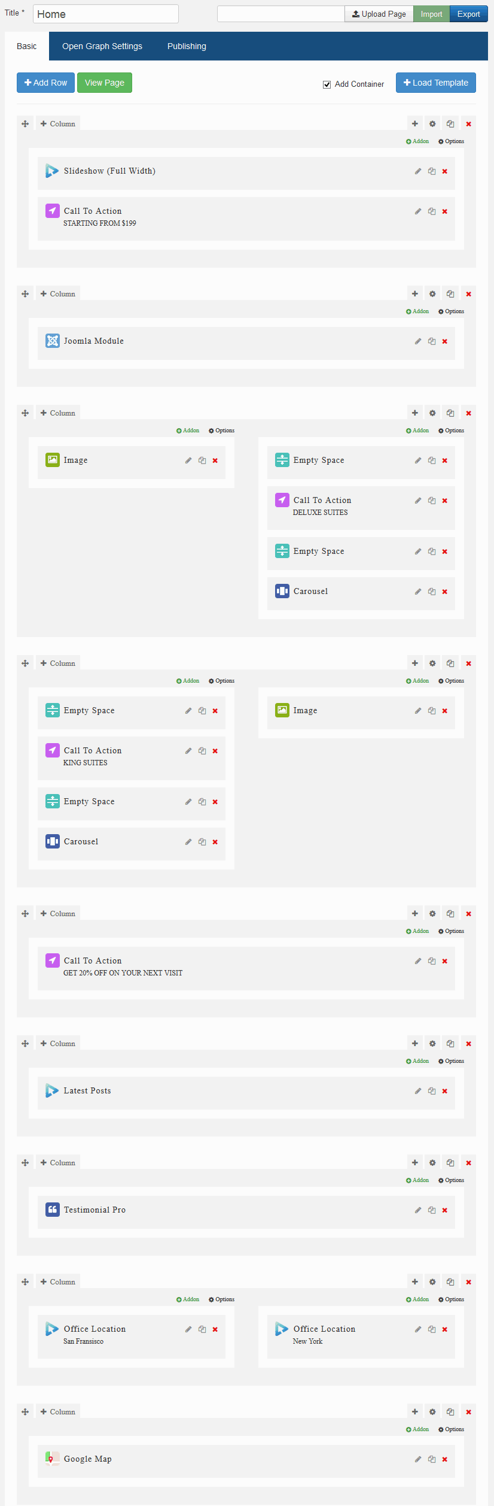Open the Publishing tab
494x1506 pixels.
(187, 46)
